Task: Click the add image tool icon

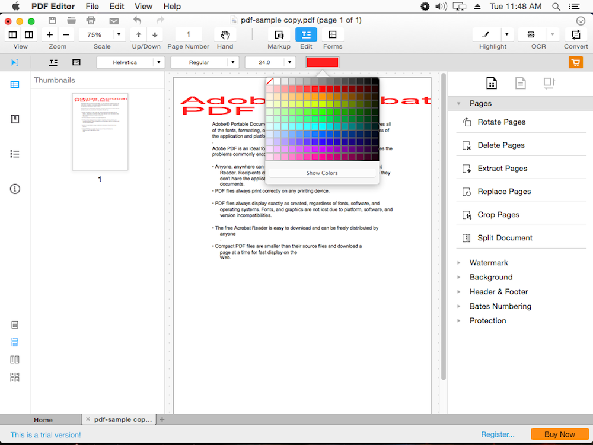Action: (76, 62)
